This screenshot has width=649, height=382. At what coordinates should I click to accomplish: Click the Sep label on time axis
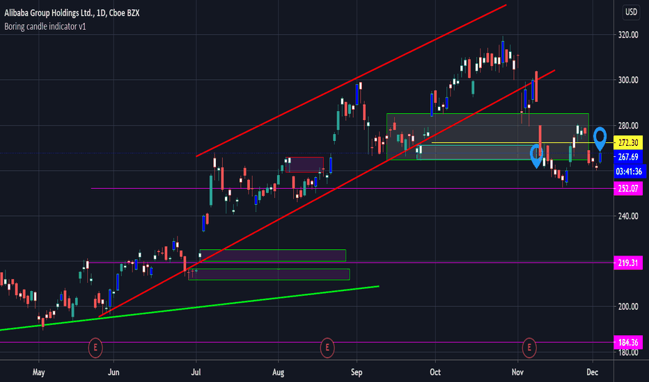(357, 372)
